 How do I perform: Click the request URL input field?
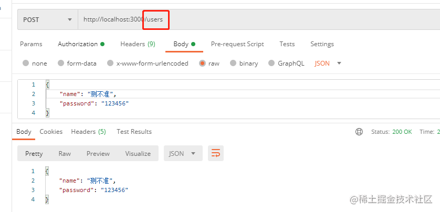point(258,19)
